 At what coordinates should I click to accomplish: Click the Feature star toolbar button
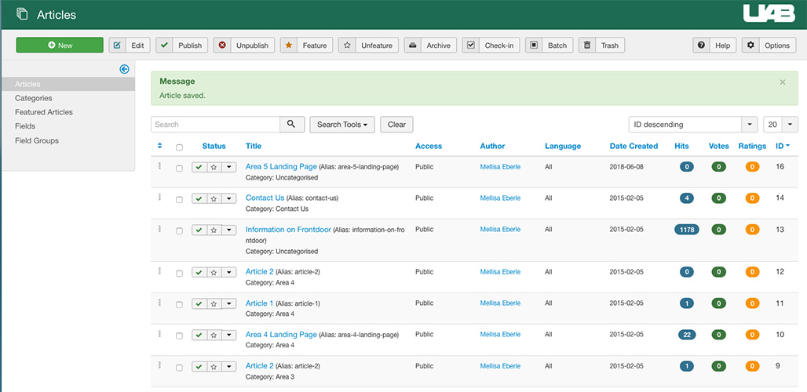click(x=306, y=45)
